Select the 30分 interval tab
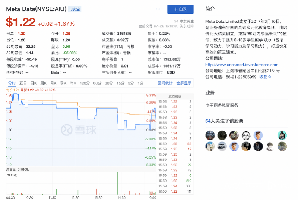 (x=109, y=83)
